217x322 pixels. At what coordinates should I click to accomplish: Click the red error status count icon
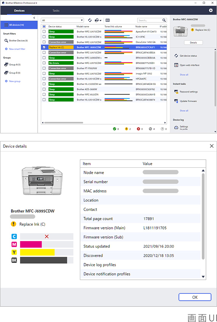pos(138,129)
